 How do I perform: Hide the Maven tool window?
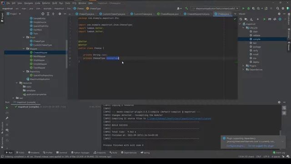[x=284, y=14]
